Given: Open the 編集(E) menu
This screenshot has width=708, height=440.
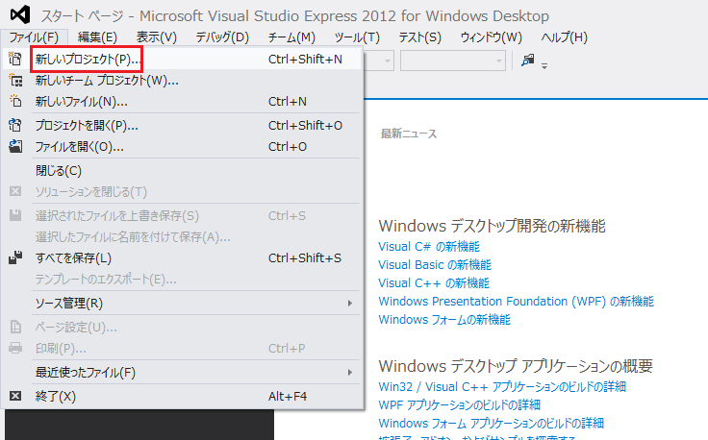Looking at the screenshot, I should coord(97,37).
